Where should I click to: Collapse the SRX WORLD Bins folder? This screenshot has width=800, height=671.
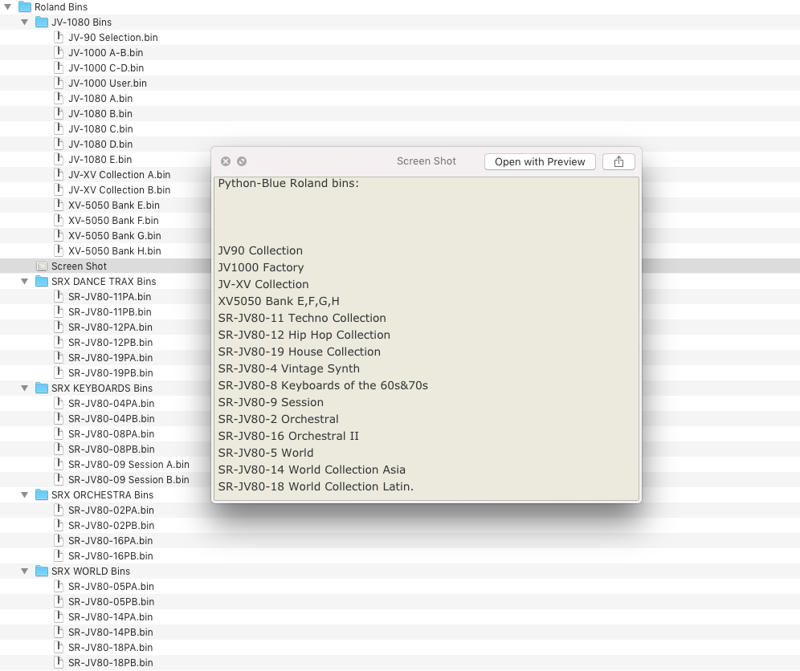24,571
